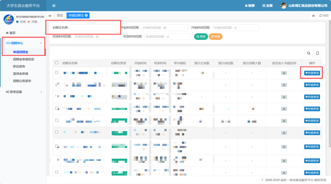Click the orange 重置 button
The width and height of the screenshot is (331, 184).
[x=216, y=37]
